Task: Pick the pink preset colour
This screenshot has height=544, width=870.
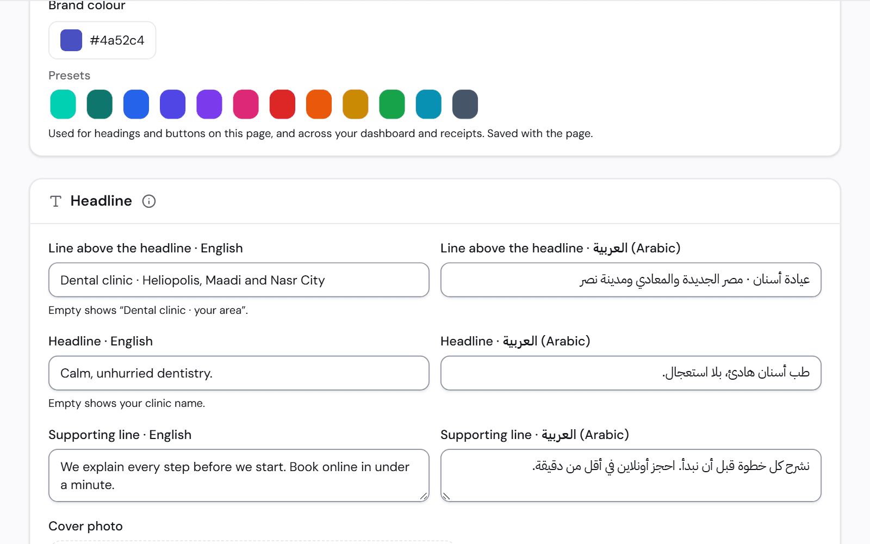Action: (246, 104)
